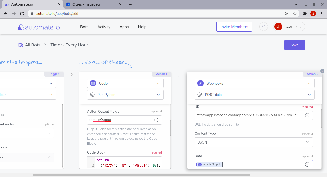Click the plus icon in Action Output Fields

coord(156,120)
